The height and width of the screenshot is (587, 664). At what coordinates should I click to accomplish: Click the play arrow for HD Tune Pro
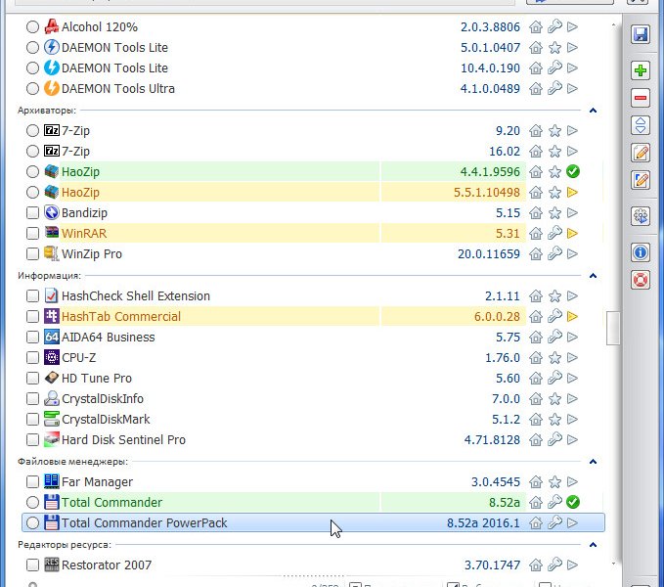(x=572, y=379)
